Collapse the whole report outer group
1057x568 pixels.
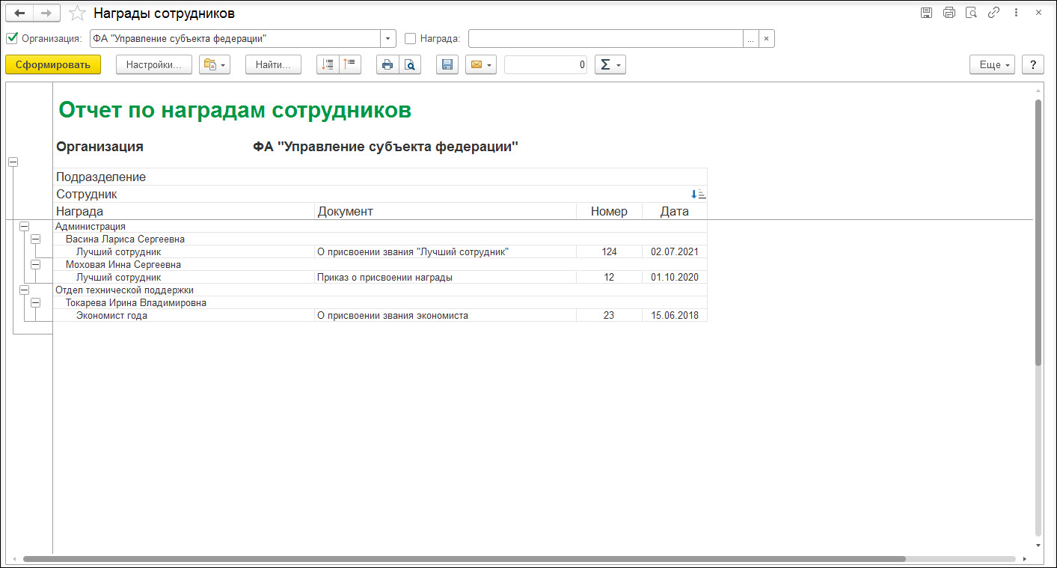(13, 162)
